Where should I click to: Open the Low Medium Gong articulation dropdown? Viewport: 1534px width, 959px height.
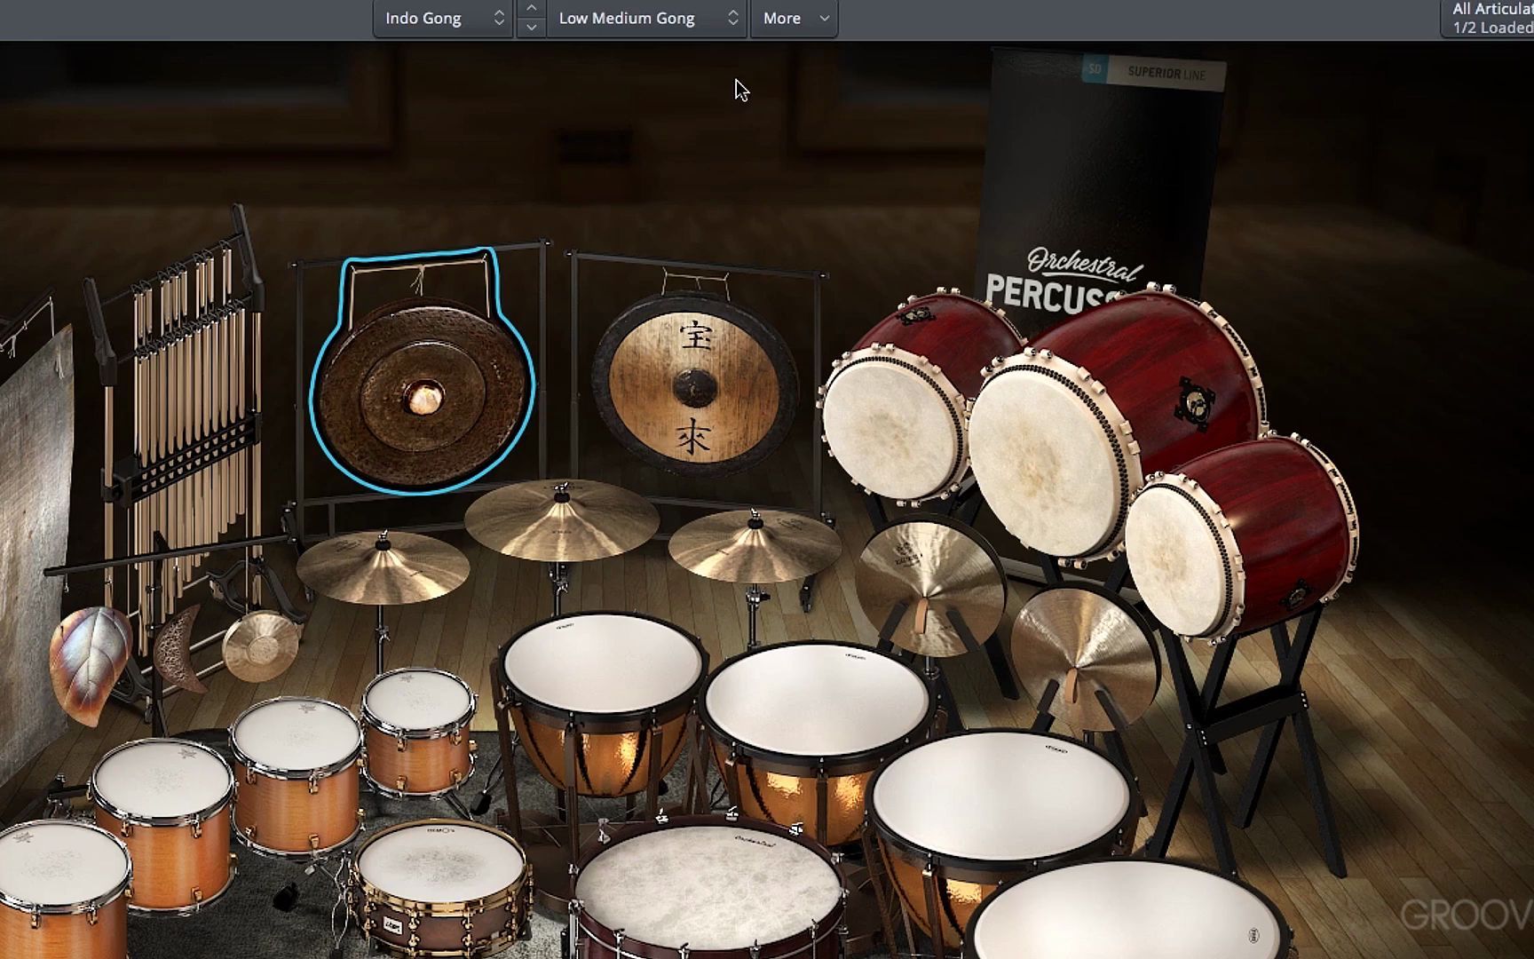tap(645, 18)
